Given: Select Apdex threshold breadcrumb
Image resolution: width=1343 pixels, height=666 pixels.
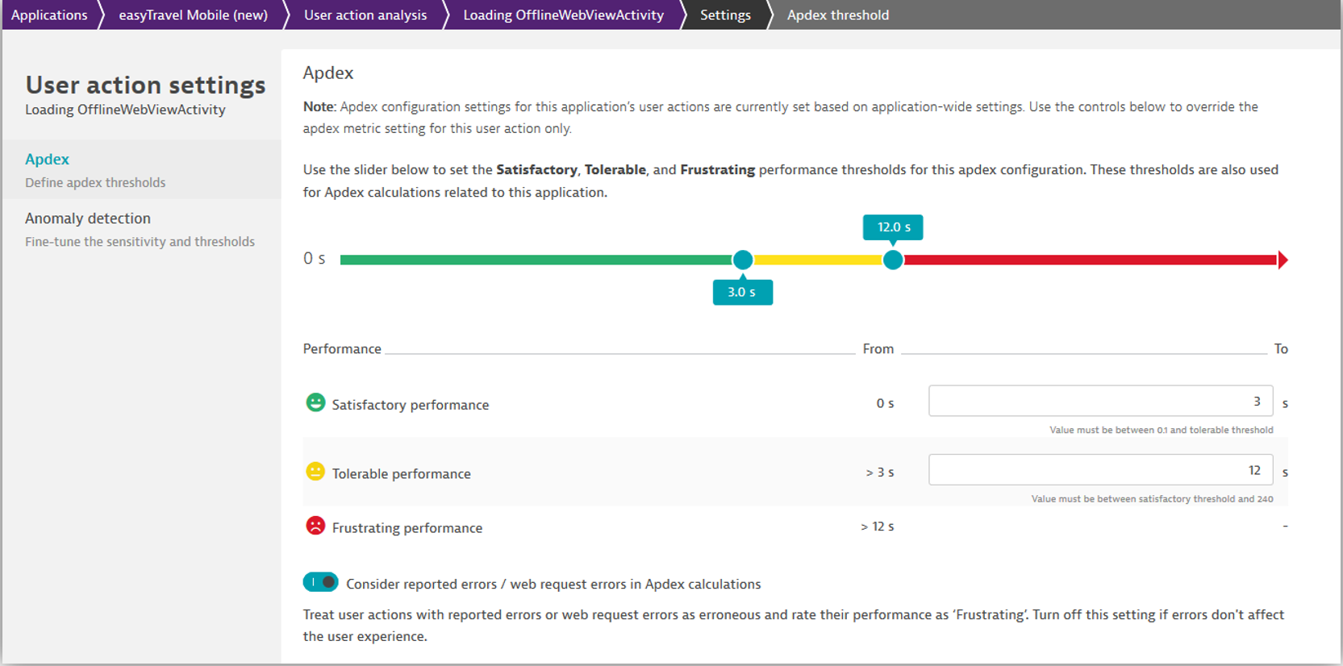Looking at the screenshot, I should click(838, 15).
